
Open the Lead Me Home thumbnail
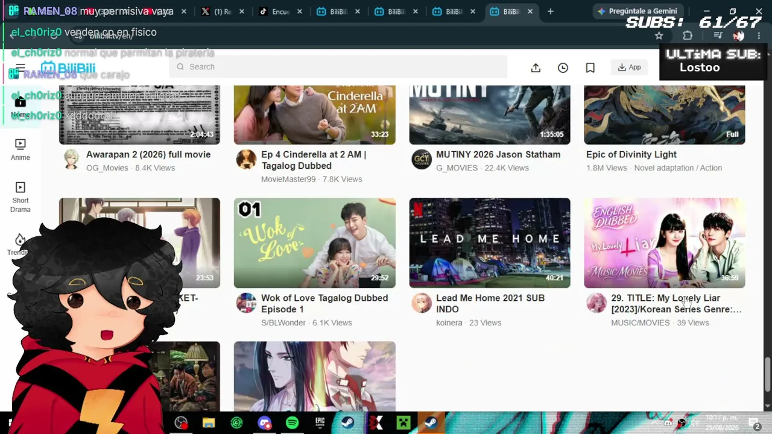pos(490,243)
